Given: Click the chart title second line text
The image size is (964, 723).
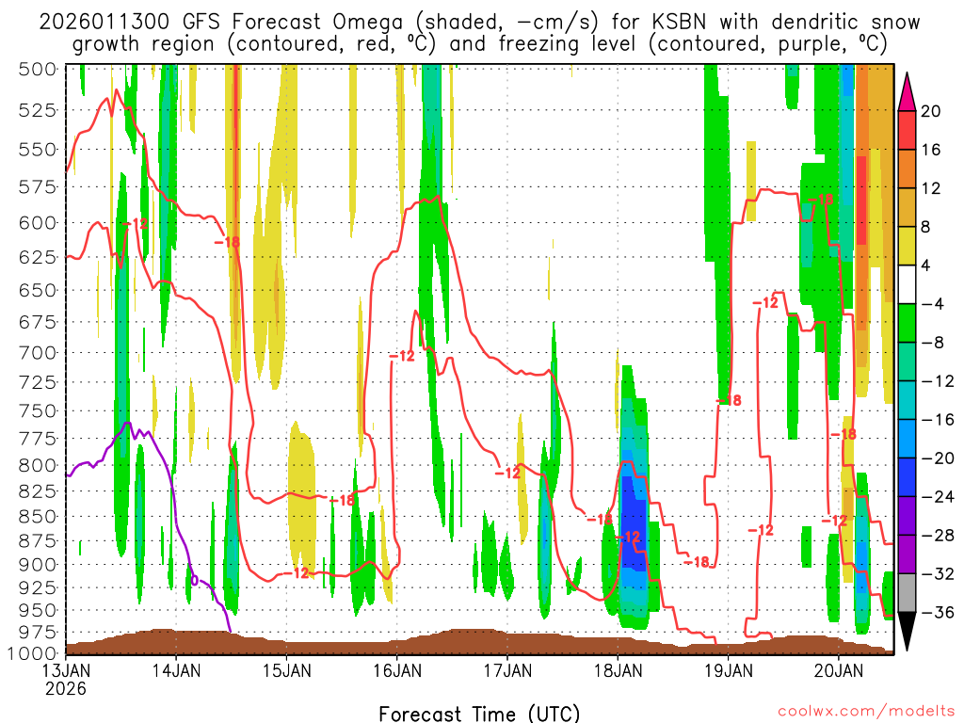Looking at the screenshot, I should [x=479, y=44].
